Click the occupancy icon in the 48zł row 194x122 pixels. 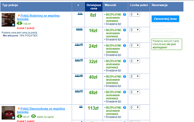(79, 91)
